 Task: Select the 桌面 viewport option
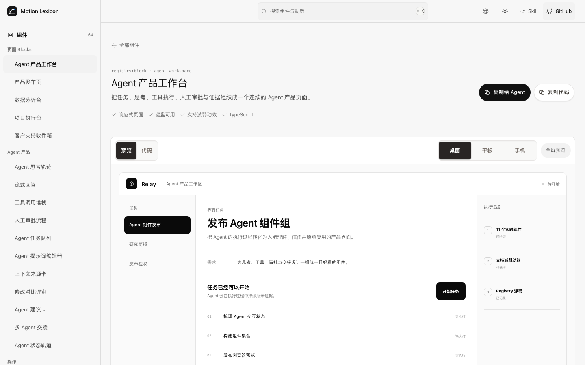click(x=455, y=150)
